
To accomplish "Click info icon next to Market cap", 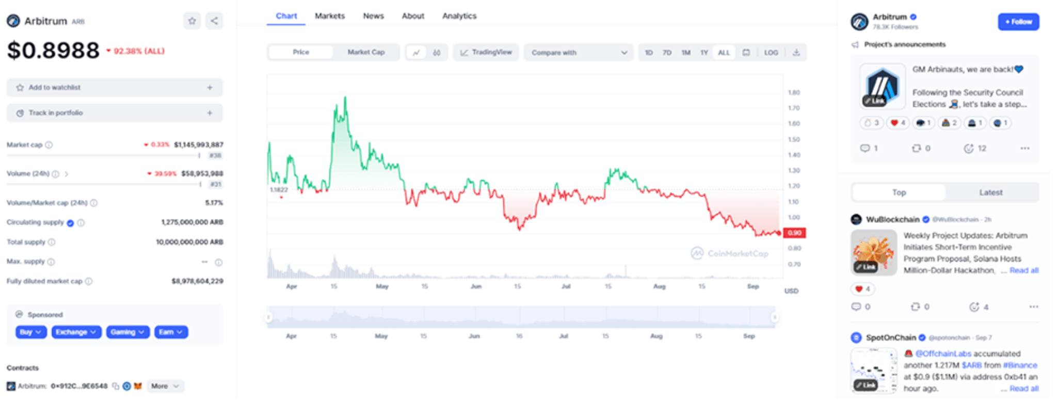I will [49, 145].
